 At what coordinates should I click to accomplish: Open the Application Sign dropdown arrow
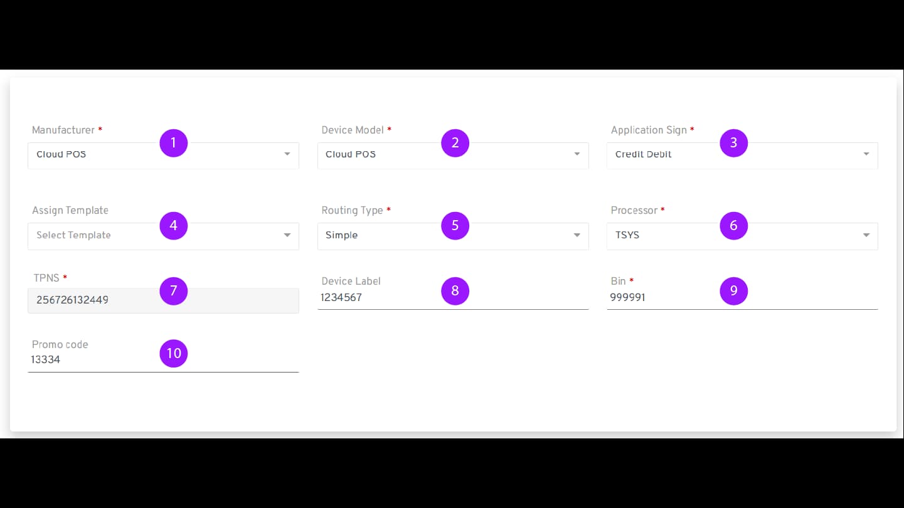coord(866,154)
